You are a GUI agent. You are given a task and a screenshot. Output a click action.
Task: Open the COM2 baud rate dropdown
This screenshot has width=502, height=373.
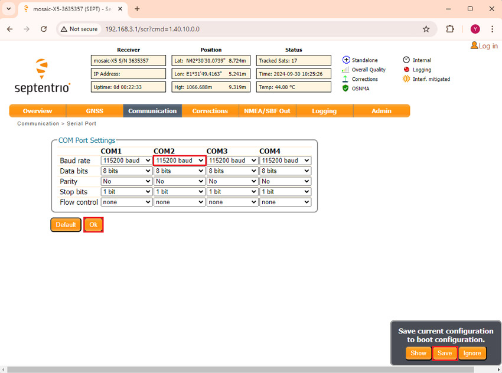pyautogui.click(x=180, y=161)
